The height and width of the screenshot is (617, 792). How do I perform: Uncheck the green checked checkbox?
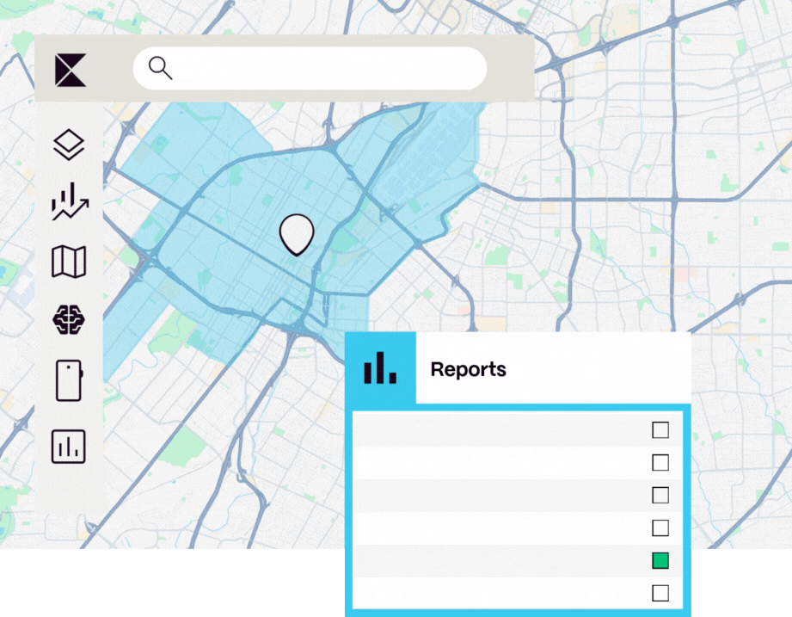click(x=660, y=559)
